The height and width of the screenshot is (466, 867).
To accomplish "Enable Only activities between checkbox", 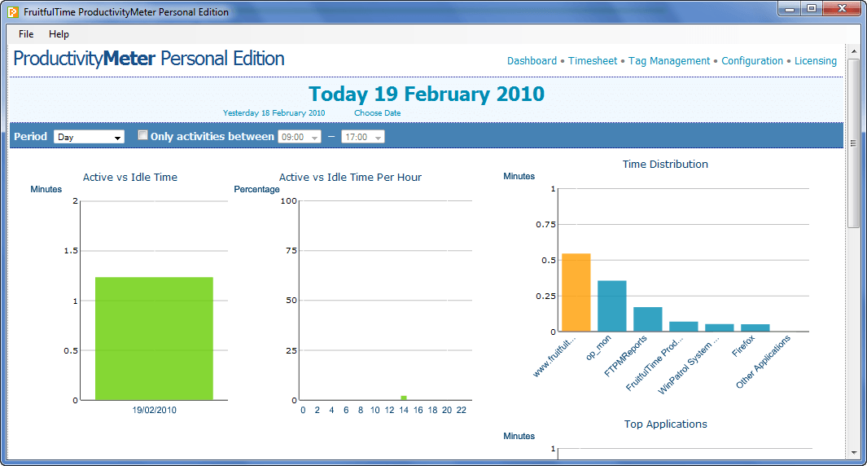I will click(142, 135).
